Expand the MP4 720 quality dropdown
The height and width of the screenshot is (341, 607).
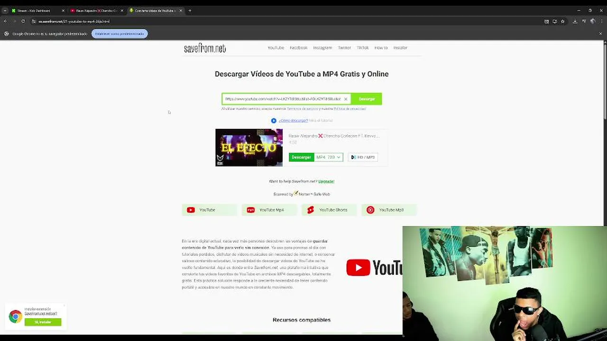point(328,157)
